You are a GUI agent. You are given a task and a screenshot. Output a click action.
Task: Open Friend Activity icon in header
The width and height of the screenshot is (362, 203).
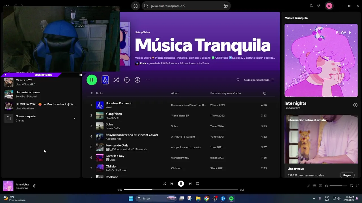click(x=319, y=6)
